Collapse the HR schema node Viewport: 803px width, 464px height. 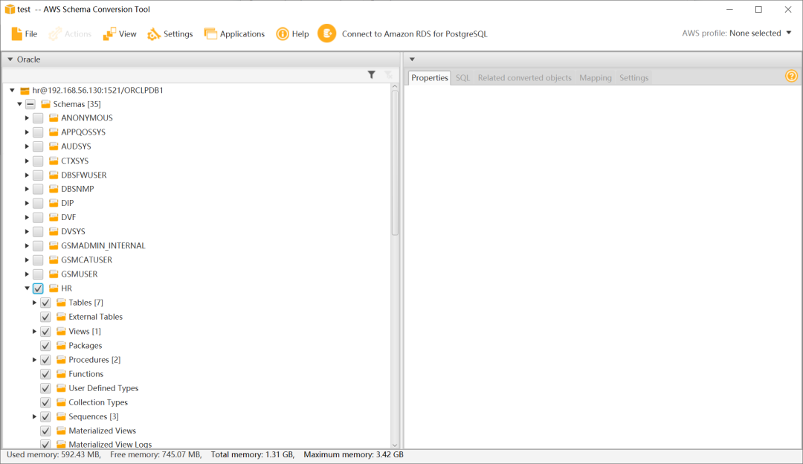point(28,289)
